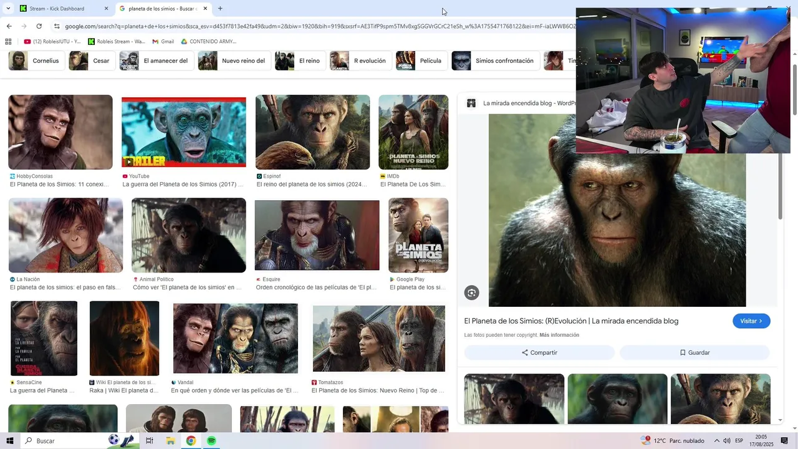Open the Robleis Stream Kick bookmark

point(117,42)
